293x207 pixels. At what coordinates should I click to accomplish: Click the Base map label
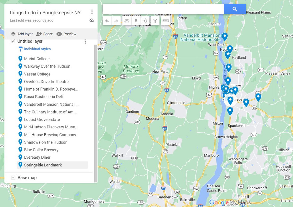tap(27, 178)
